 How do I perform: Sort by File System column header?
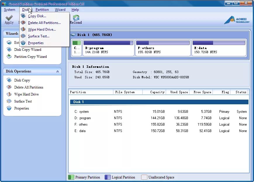pyautogui.click(x=128, y=92)
